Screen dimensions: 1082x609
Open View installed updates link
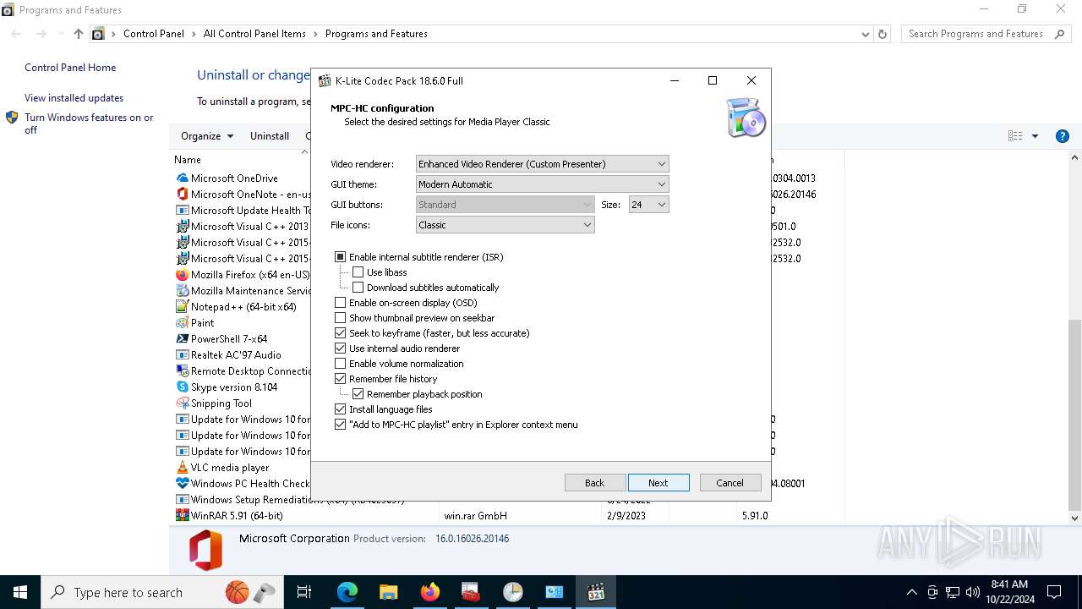pos(74,98)
